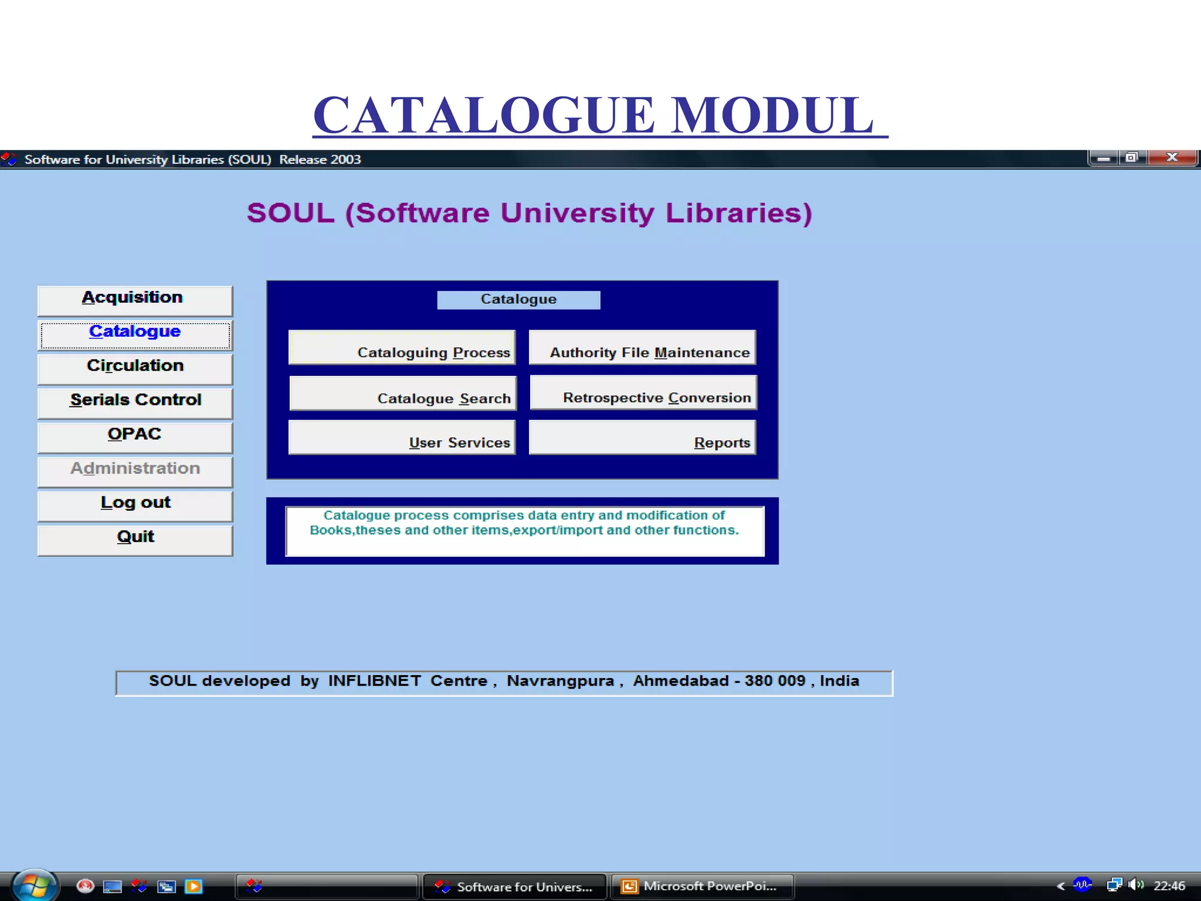Open the Windows Start orb
The height and width of the screenshot is (901, 1201).
coord(34,885)
